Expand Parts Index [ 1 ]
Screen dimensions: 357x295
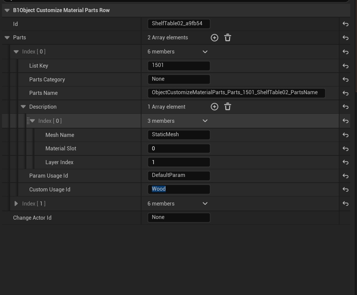tap(16, 204)
